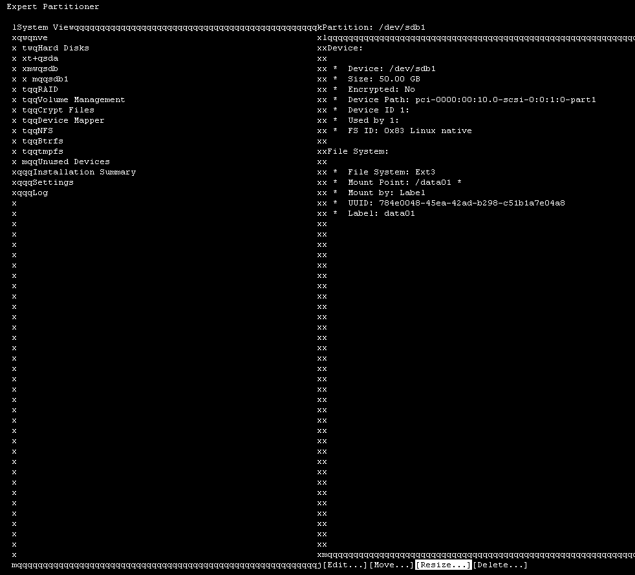Image resolution: width=635 pixels, height=575 pixels.
Task: Click the 'Used by 1:' line
Action: tap(373, 120)
